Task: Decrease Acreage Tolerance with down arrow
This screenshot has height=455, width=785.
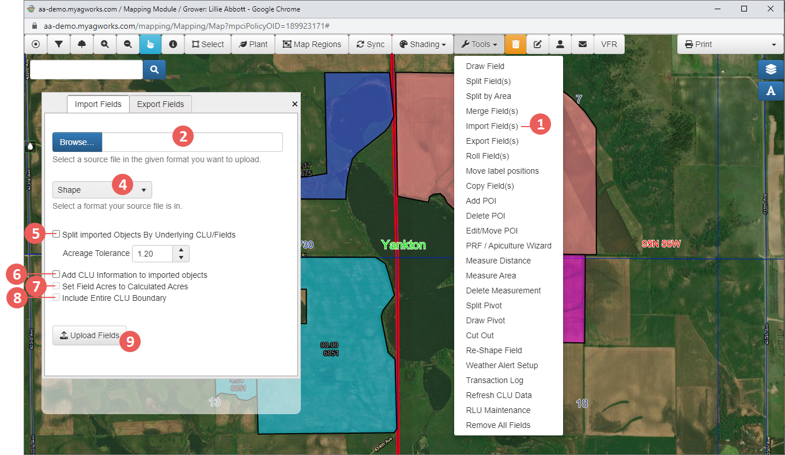Action: [x=181, y=257]
